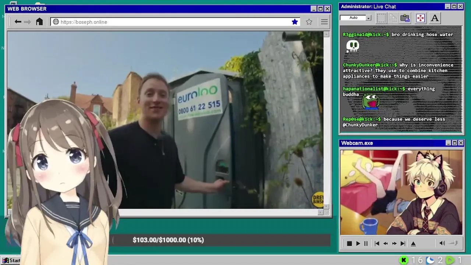Click username hapanationalist@kick in chat
The width and height of the screenshot is (471, 265).
click(374, 89)
